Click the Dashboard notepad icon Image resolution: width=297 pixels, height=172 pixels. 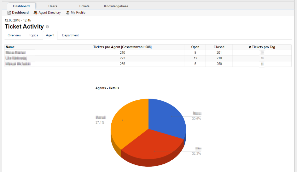[9, 13]
